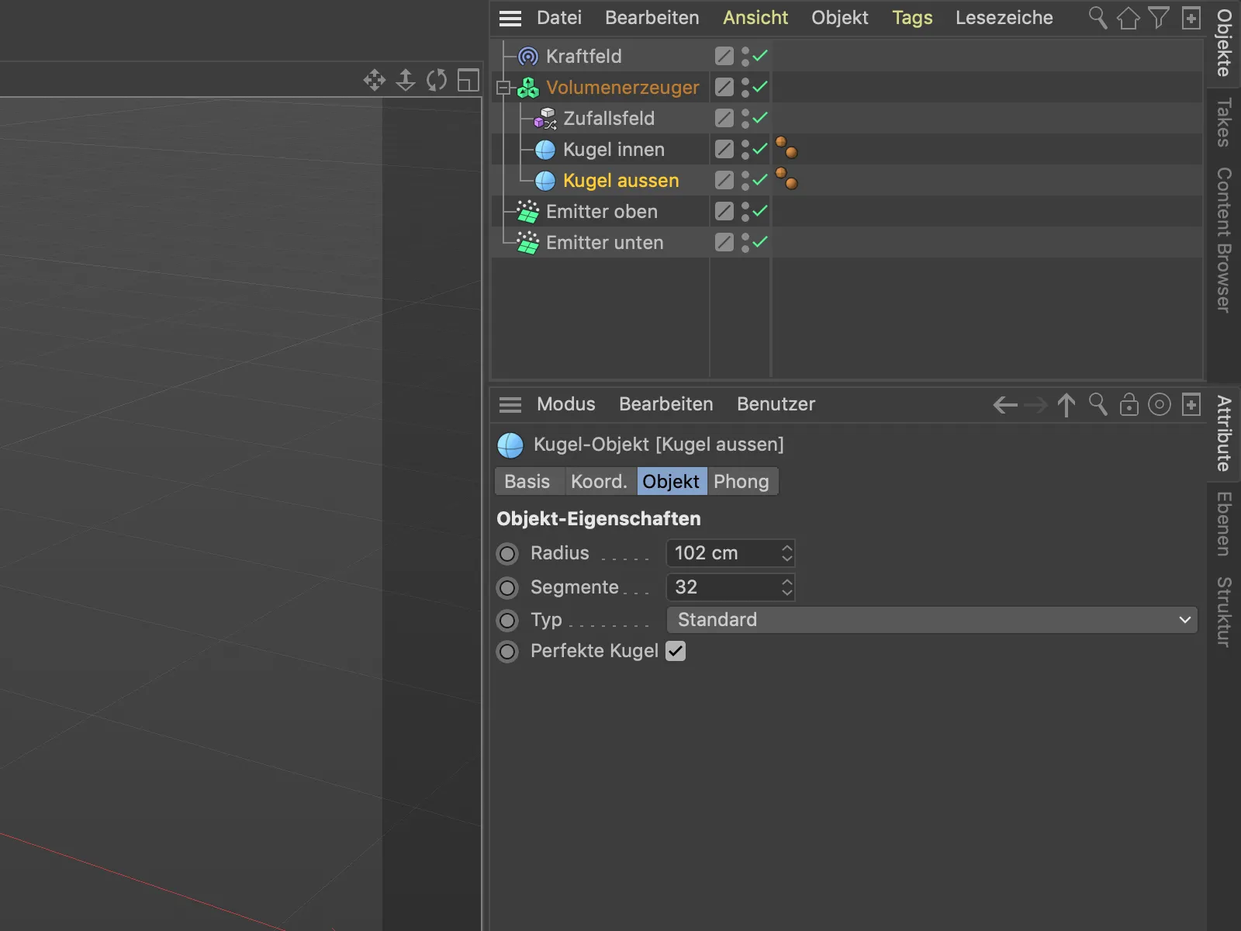The image size is (1241, 931).
Task: Disable Emitter oben via green checkmark
Action: pyautogui.click(x=760, y=210)
